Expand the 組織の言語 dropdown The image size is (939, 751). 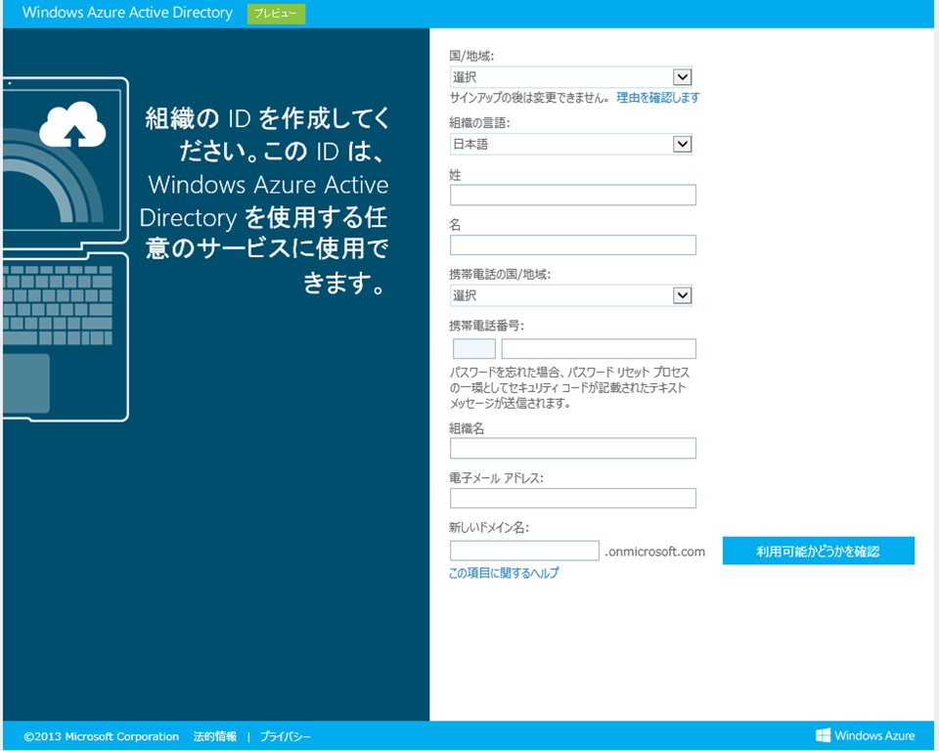(x=571, y=145)
